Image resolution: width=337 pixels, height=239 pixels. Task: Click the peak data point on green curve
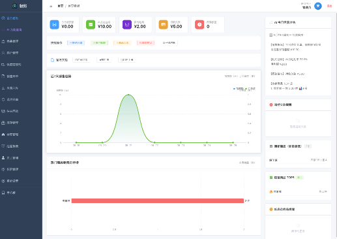click(128, 95)
